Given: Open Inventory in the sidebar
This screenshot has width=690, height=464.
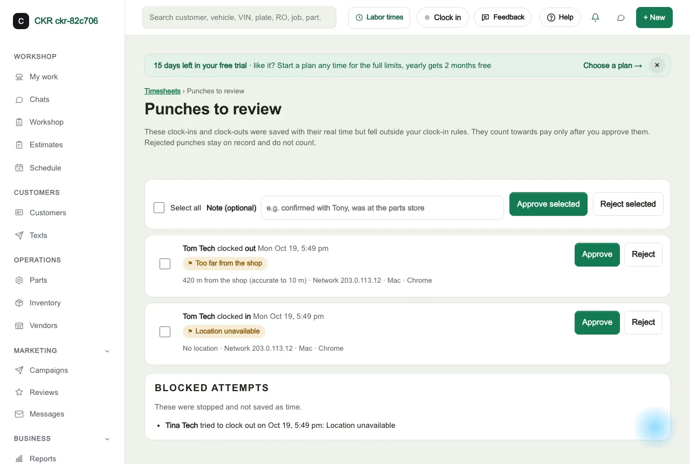Looking at the screenshot, I should (x=45, y=303).
